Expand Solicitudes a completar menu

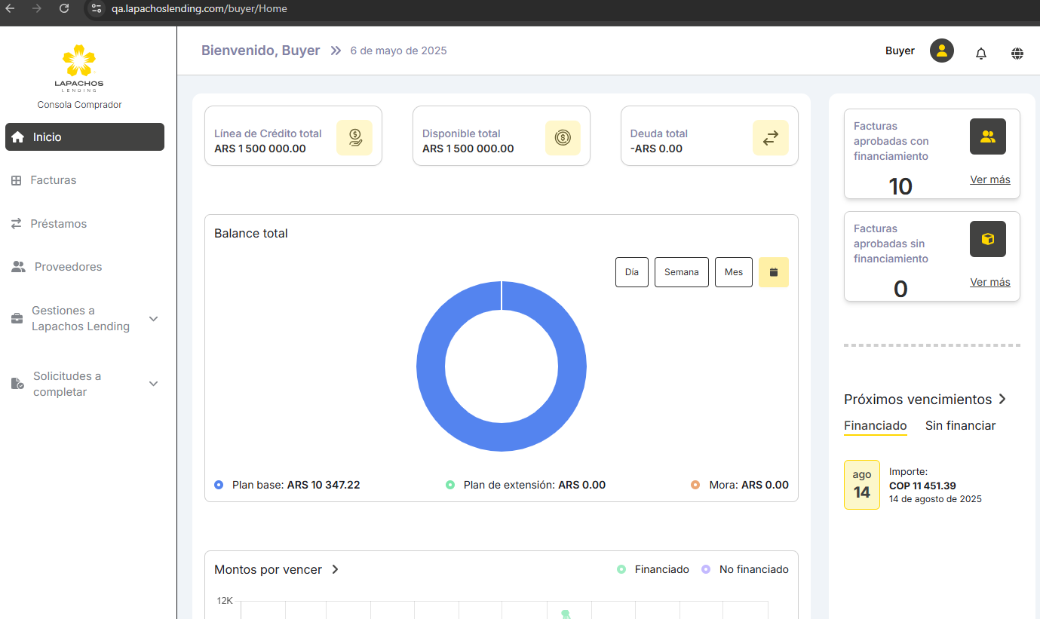[153, 384]
